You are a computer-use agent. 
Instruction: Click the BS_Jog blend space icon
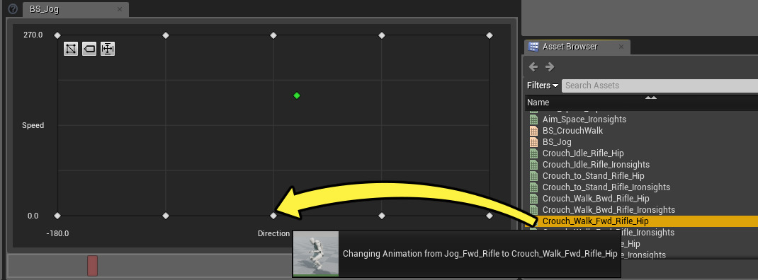pyautogui.click(x=533, y=142)
